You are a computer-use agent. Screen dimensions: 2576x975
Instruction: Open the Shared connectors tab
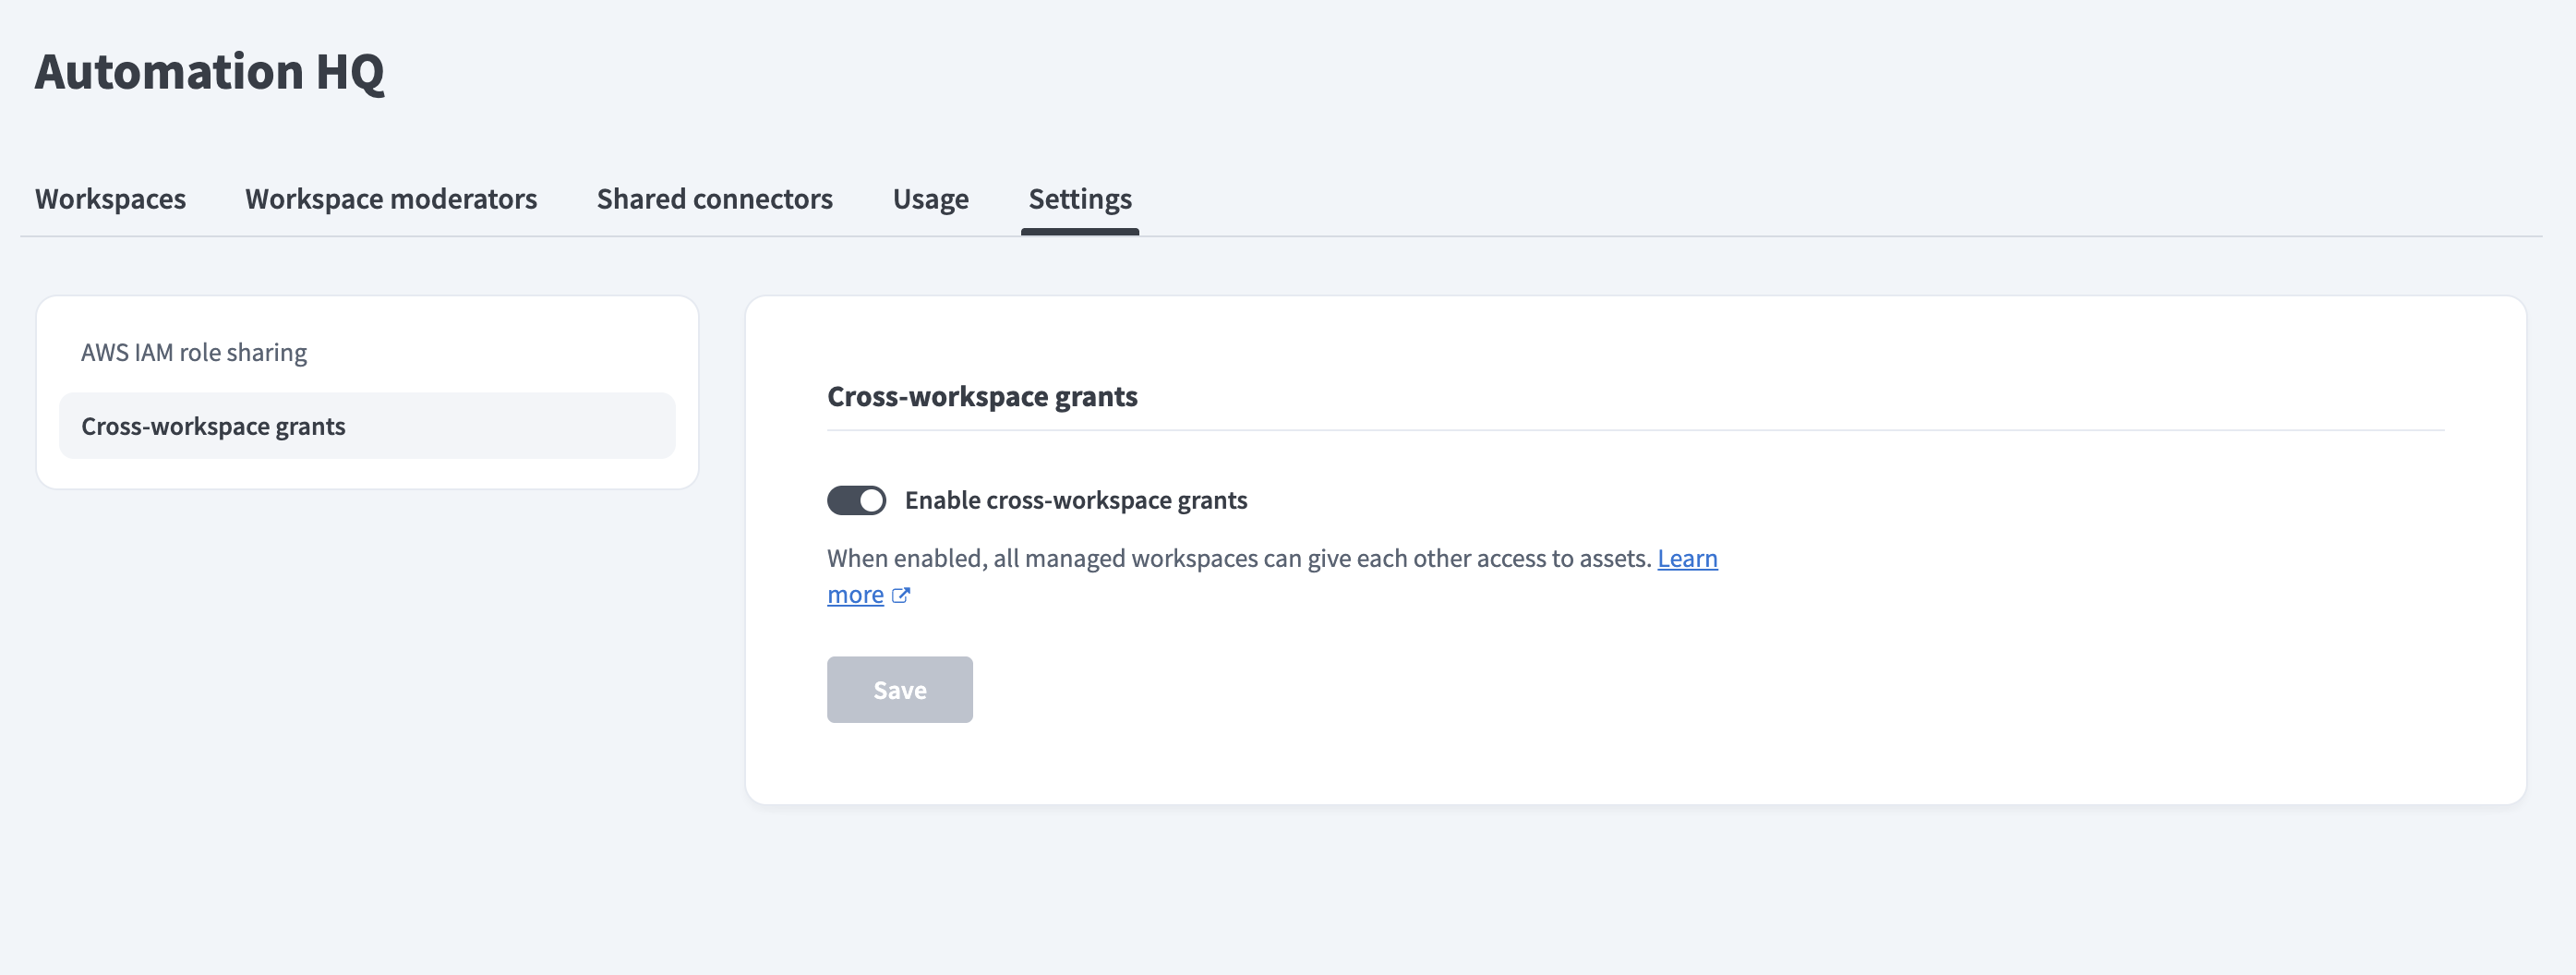click(714, 199)
